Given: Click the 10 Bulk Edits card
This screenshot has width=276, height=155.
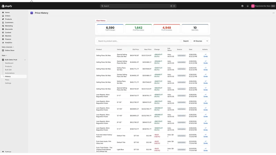Looking at the screenshot, I should click(x=195, y=29).
